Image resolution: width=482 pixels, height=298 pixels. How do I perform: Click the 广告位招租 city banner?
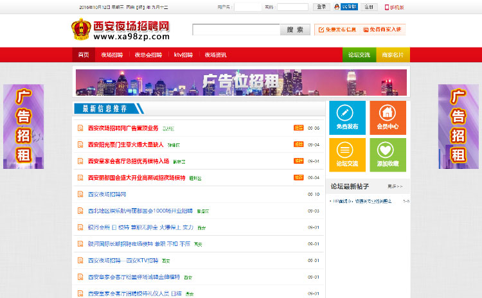(x=241, y=82)
